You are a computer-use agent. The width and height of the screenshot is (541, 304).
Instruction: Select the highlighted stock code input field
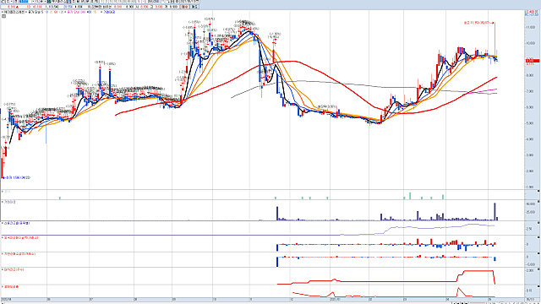click(x=24, y=2)
